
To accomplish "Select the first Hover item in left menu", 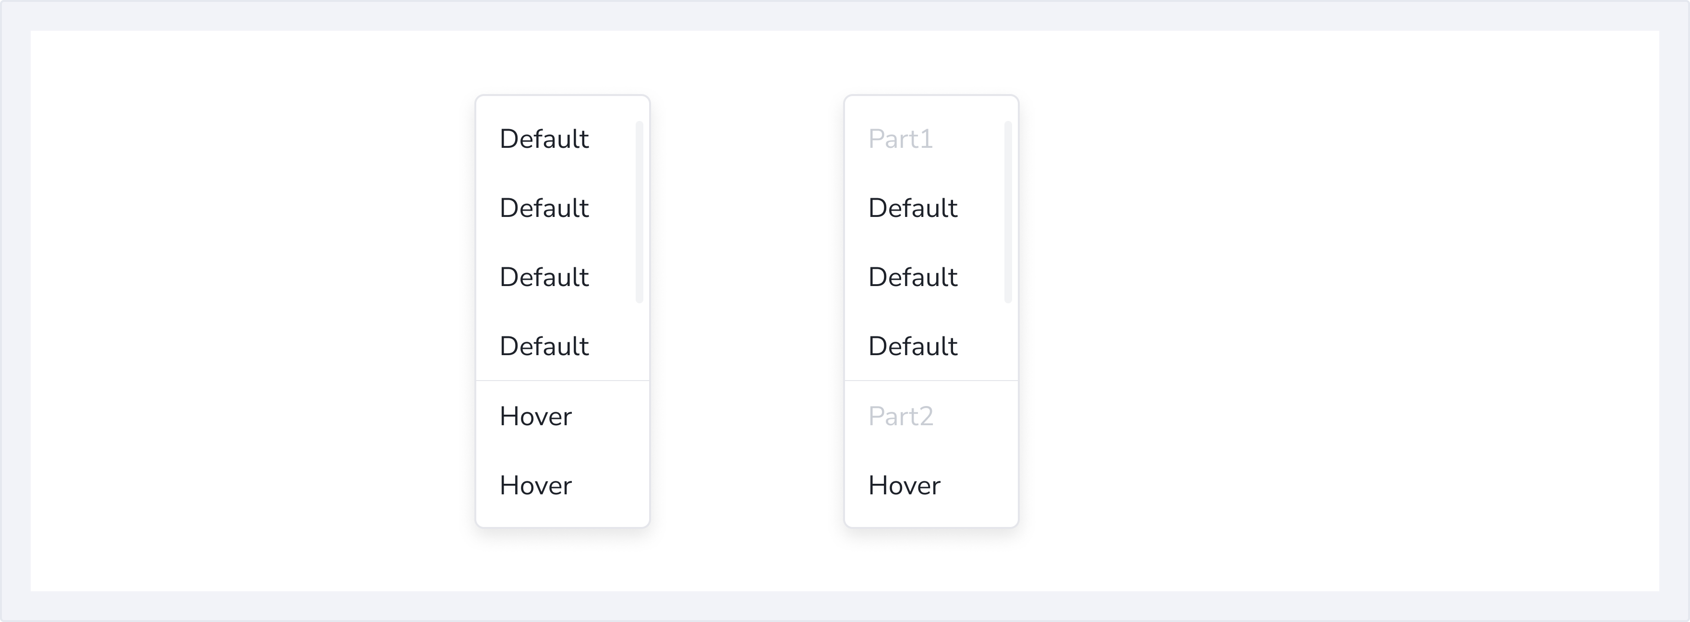I will pyautogui.click(x=535, y=416).
